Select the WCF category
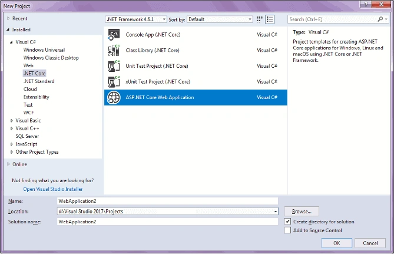 pos(28,113)
